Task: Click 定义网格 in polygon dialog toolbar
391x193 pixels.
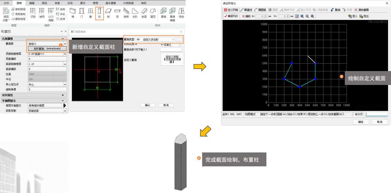Action: [231, 10]
